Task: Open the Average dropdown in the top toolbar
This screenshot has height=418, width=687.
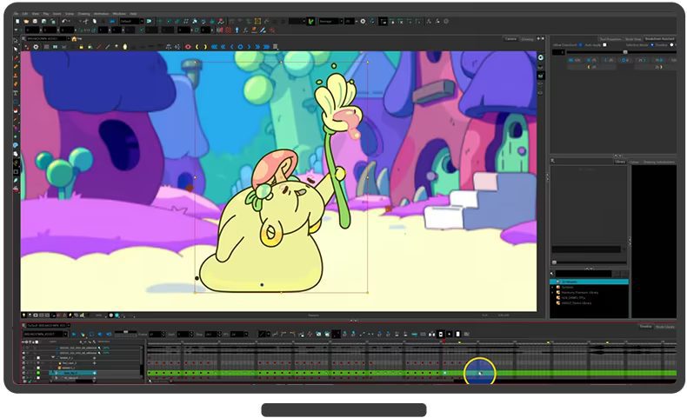Action: click(x=330, y=21)
